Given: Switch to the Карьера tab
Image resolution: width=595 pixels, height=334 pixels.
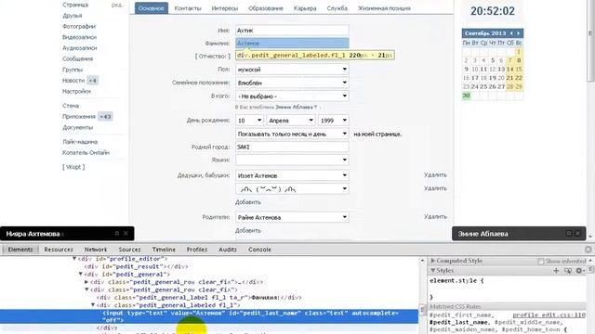Looking at the screenshot, I should click(305, 8).
